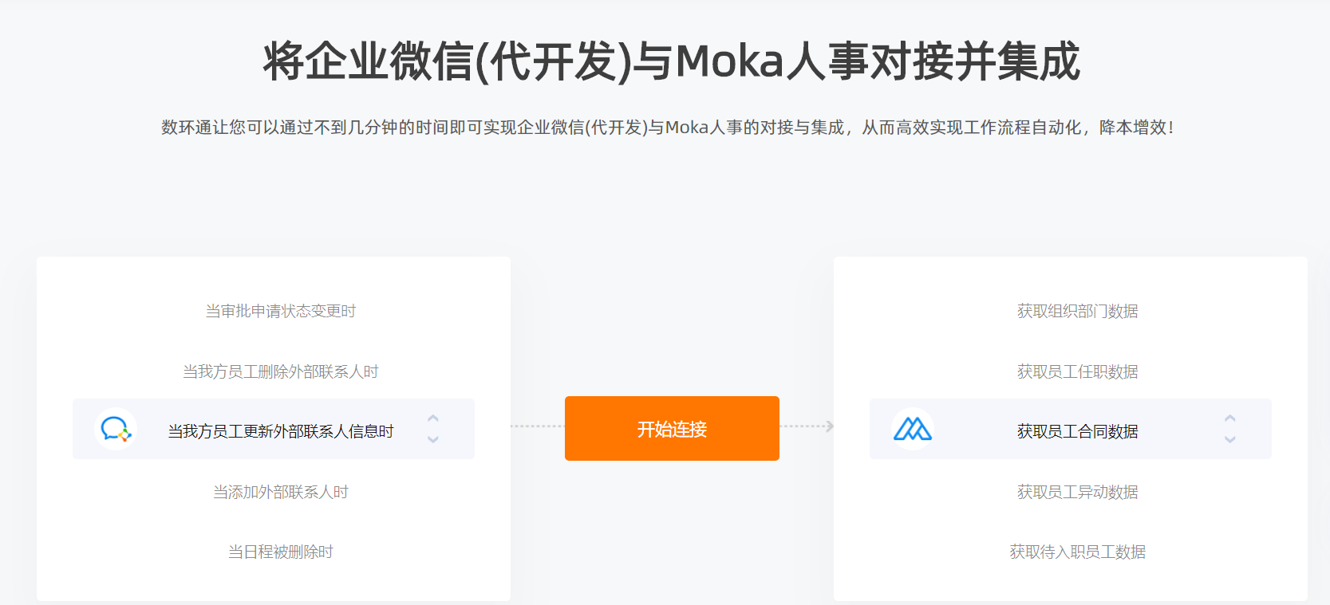This screenshot has height=605, width=1330.
Task: Click the arrow head pointing to Moka panel
Action: [830, 426]
